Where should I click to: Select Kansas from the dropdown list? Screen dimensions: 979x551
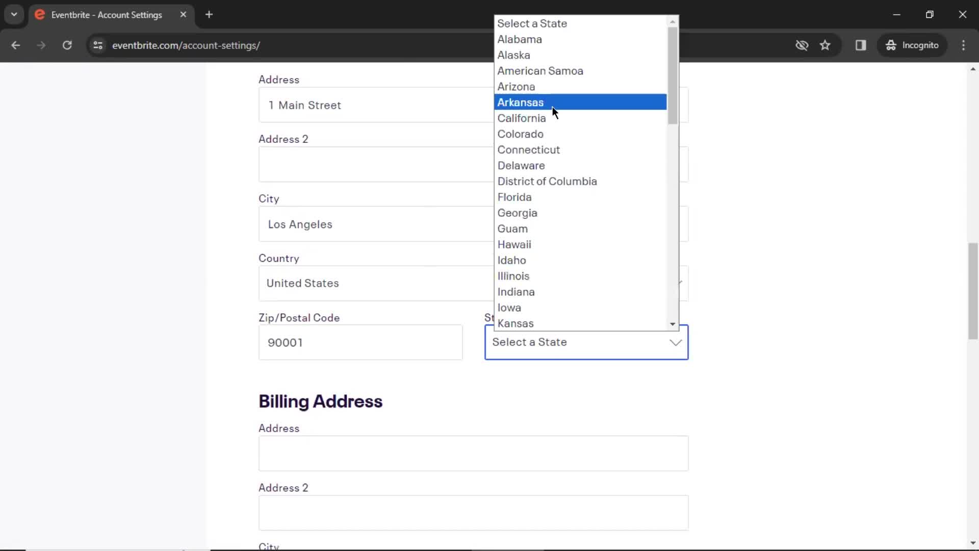pyautogui.click(x=515, y=323)
